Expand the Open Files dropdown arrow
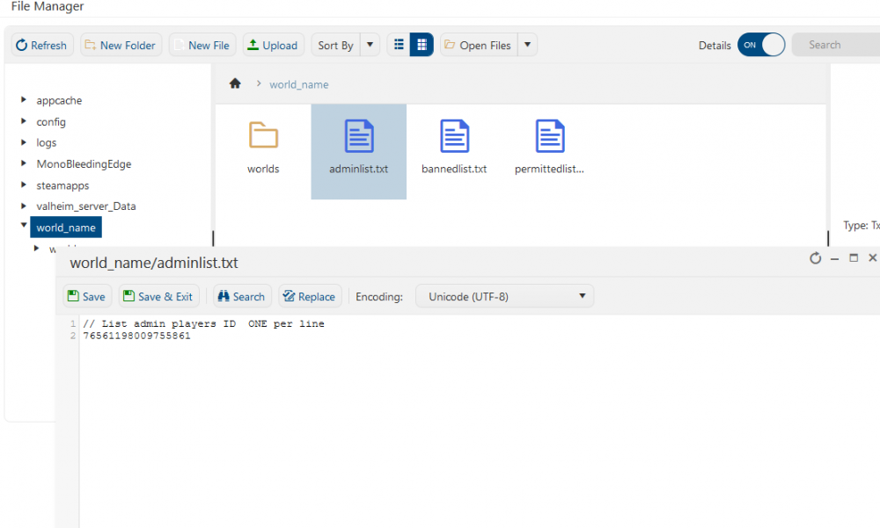Screen dimensions: 880x528 pyautogui.click(x=526, y=45)
